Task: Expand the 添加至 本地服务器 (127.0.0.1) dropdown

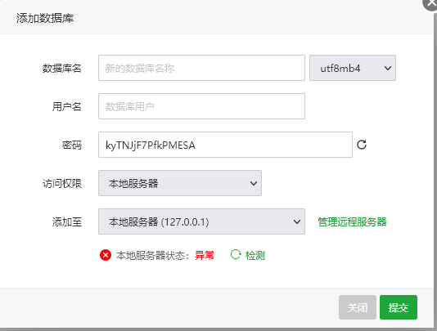Action: pyautogui.click(x=201, y=221)
